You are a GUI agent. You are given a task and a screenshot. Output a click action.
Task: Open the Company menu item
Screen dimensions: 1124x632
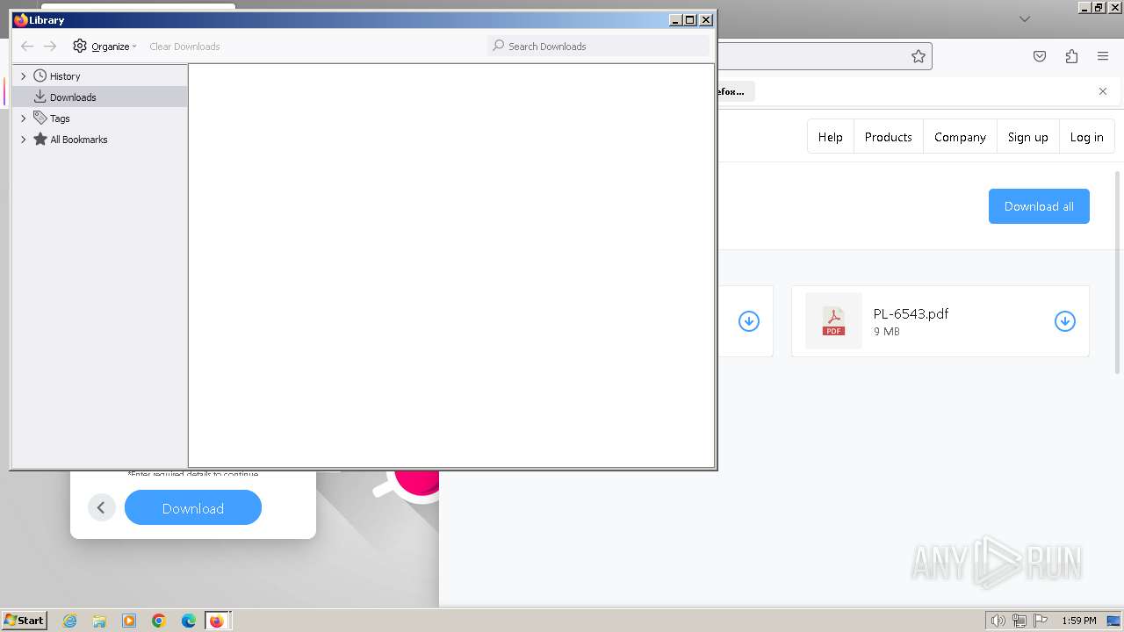pos(961,137)
